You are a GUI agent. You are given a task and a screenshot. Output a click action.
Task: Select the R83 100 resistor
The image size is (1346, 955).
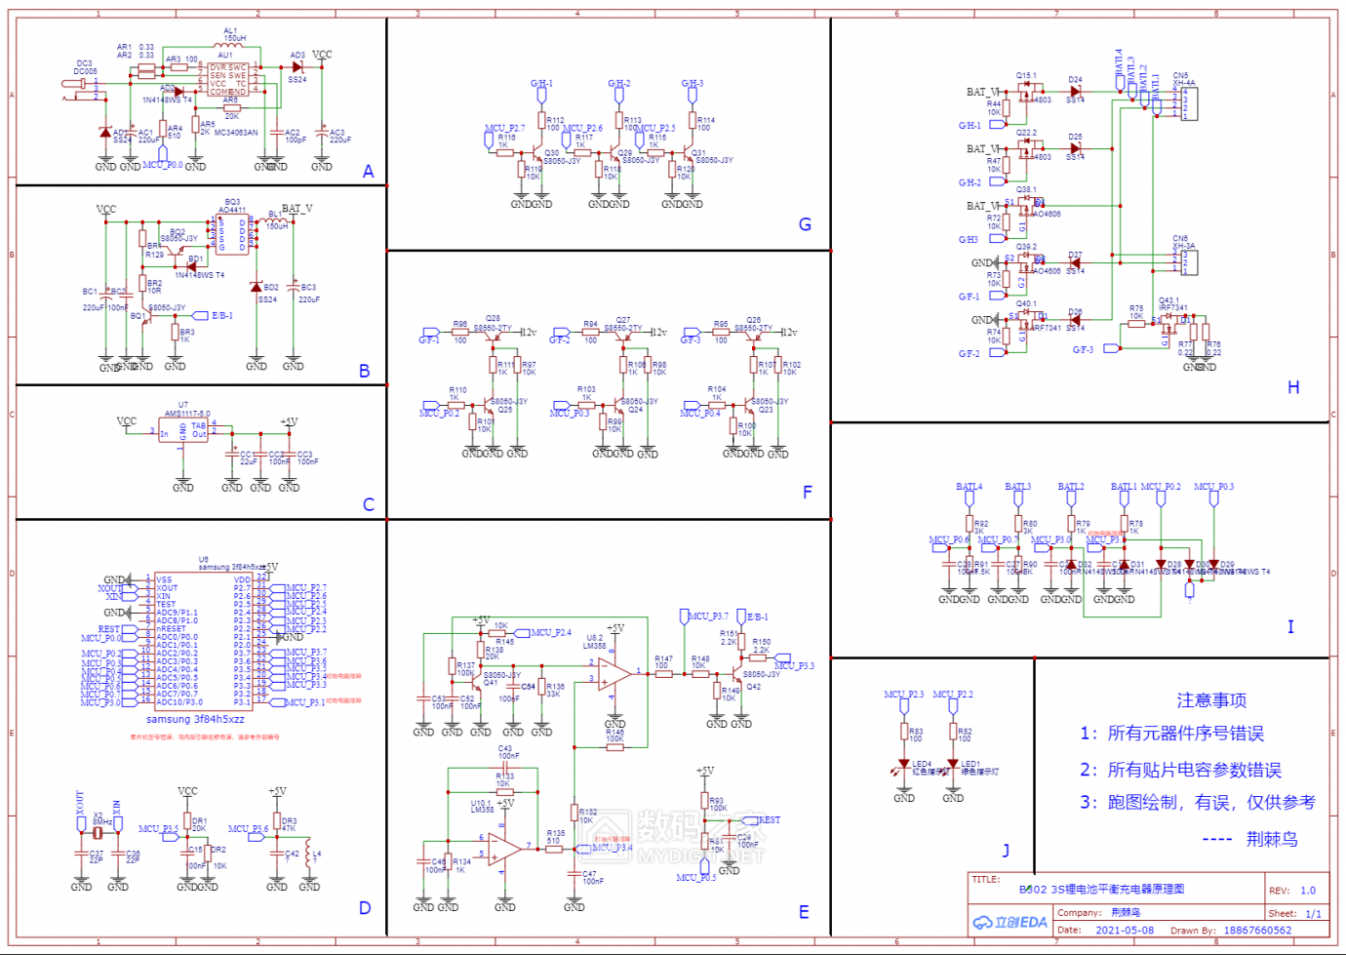pos(904,734)
